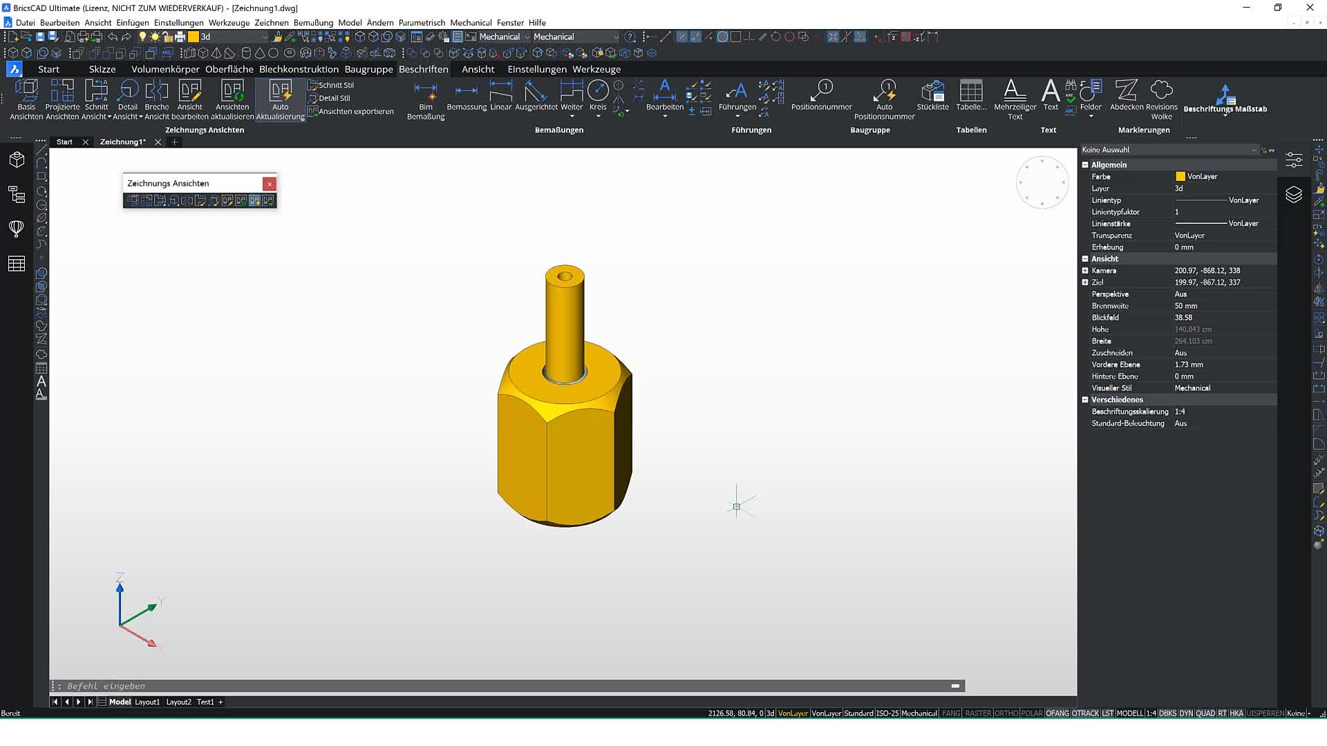Add new document tab with plus

175,142
